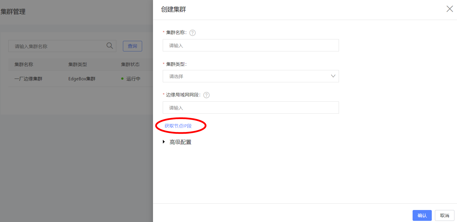Focus the 边缘局域网网段 input field
This screenshot has height=222, width=457.
point(251,108)
